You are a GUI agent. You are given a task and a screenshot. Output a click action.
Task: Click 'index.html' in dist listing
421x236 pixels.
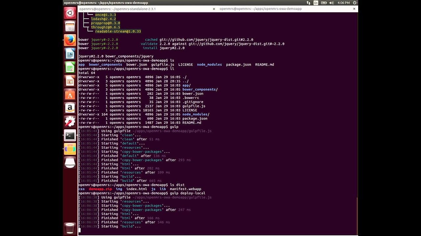click(x=136, y=189)
